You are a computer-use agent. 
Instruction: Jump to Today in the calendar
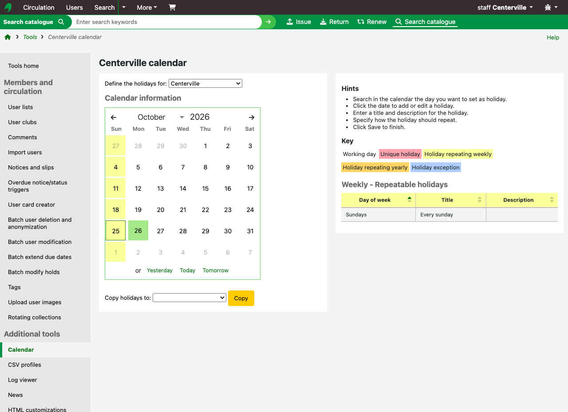coord(188,271)
